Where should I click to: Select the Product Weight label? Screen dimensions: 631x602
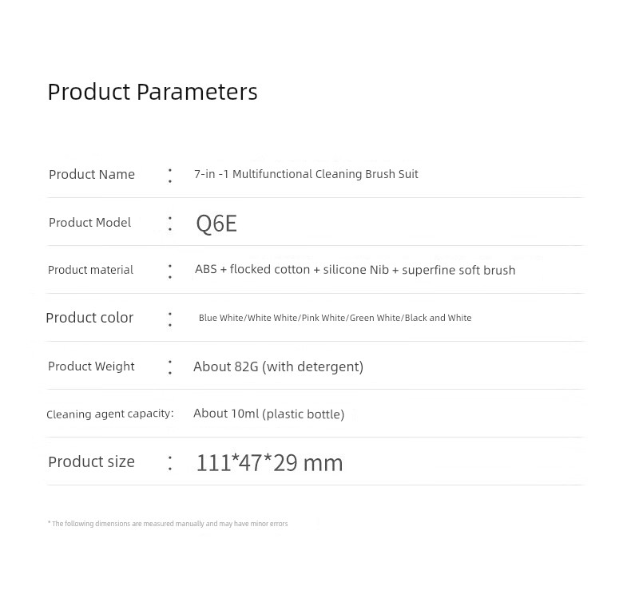point(91,366)
